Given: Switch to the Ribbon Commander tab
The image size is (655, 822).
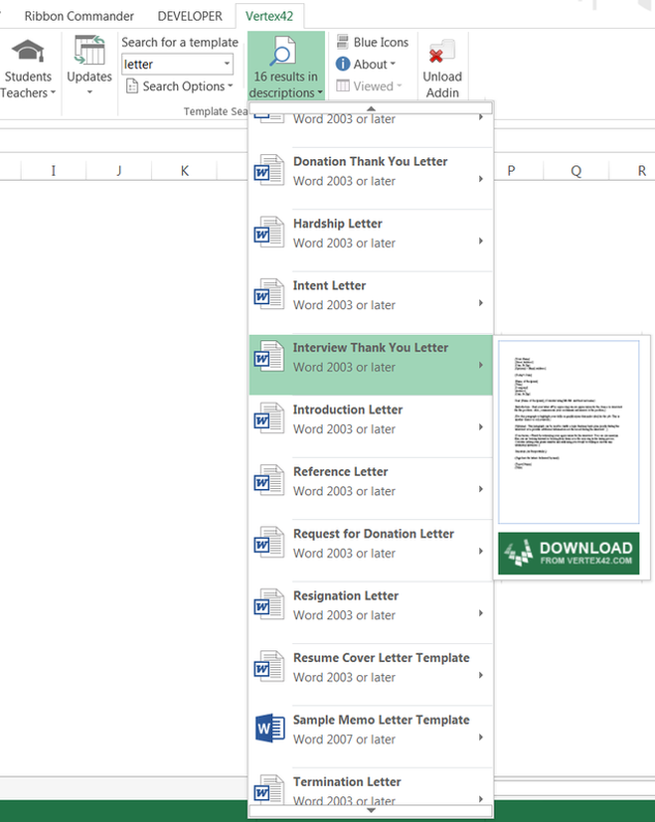Looking at the screenshot, I should [80, 16].
